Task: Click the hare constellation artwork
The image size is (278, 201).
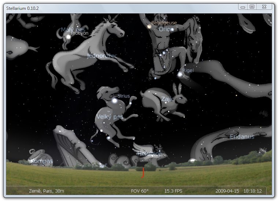Action: [x=164, y=102]
